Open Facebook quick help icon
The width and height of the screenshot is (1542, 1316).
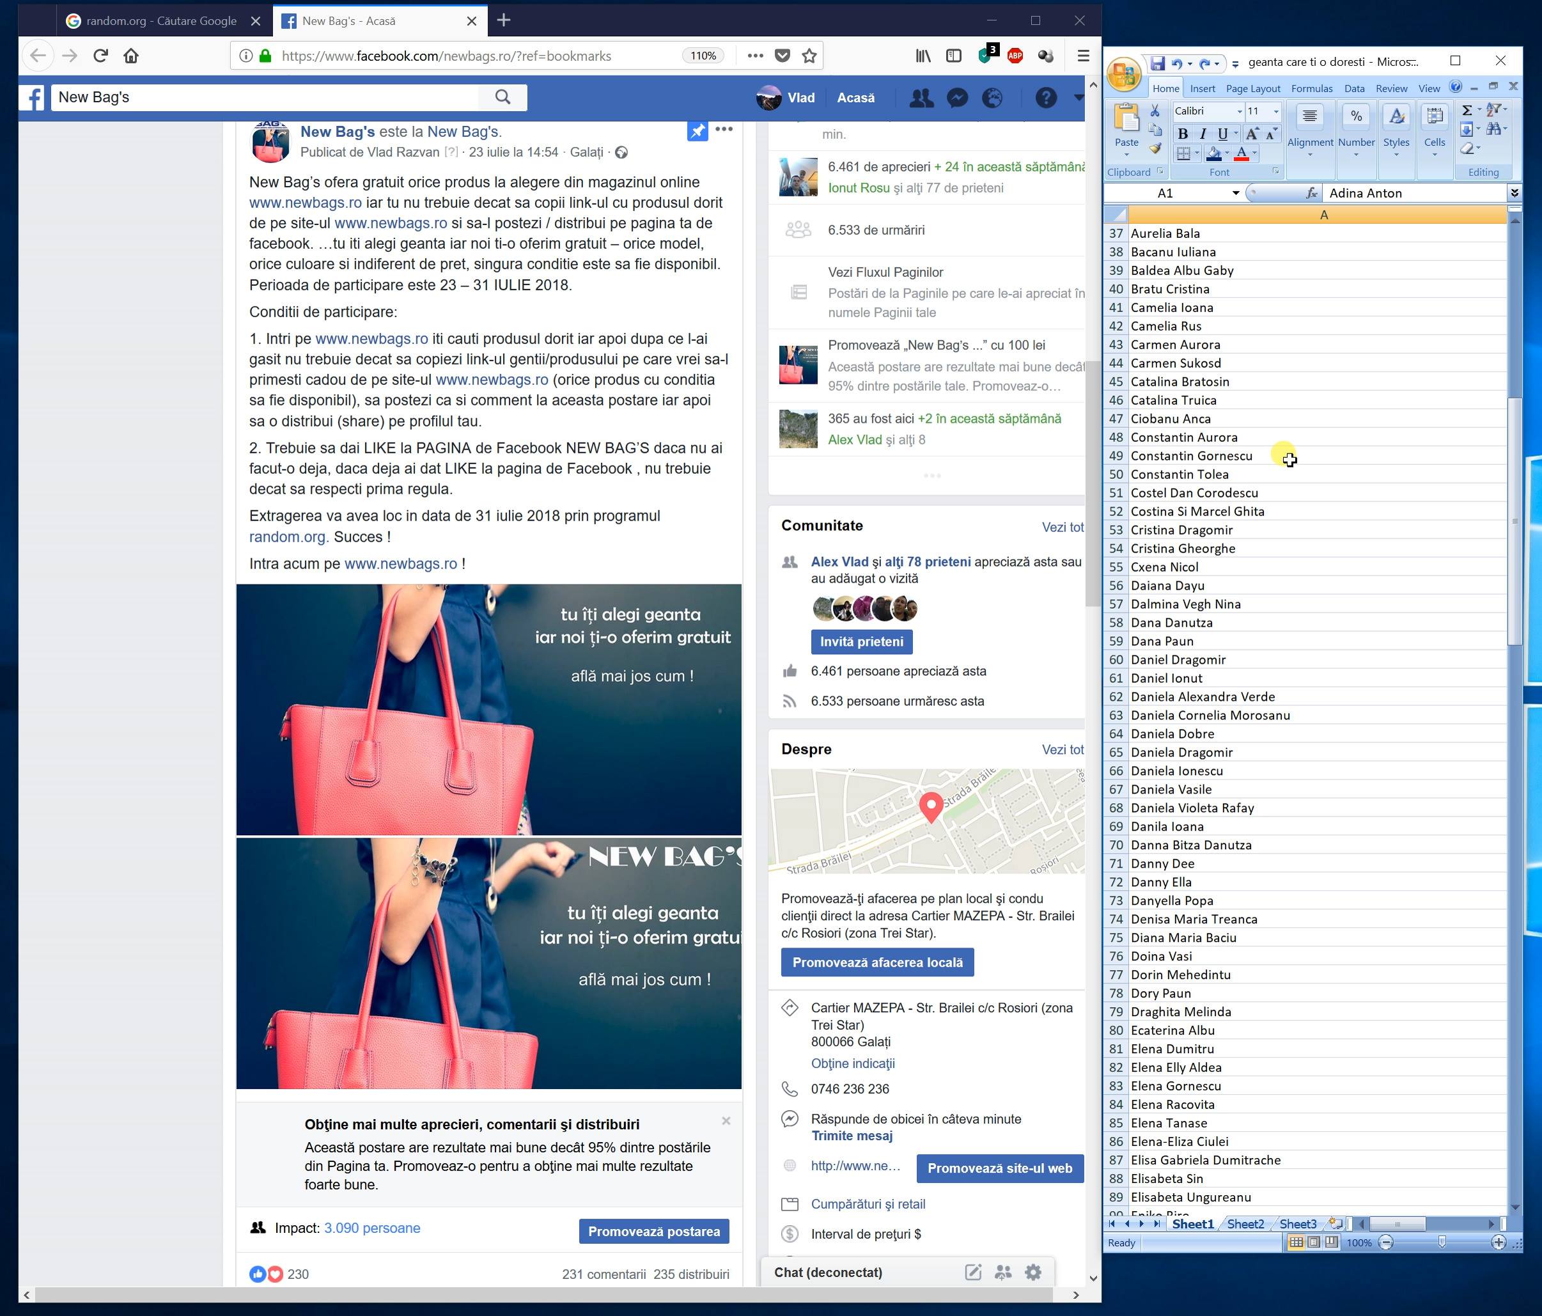(x=1046, y=97)
